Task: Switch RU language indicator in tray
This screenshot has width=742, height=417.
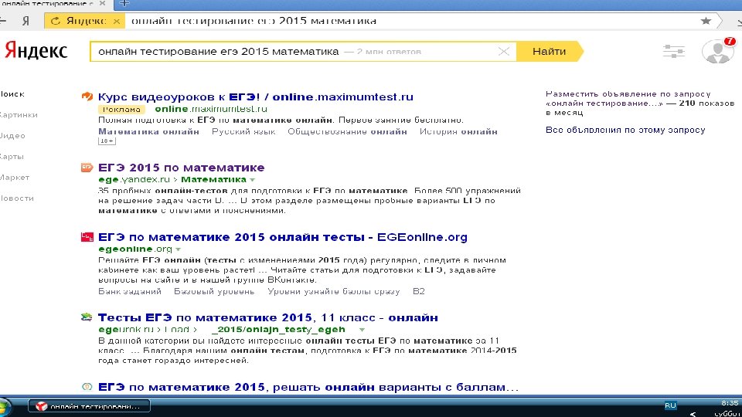Action: [670, 405]
